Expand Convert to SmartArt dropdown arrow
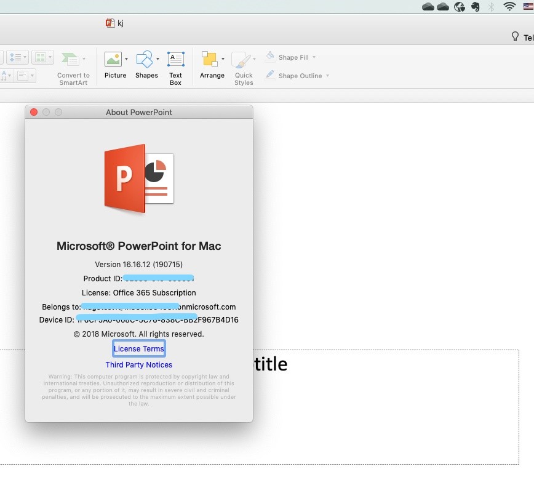The width and height of the screenshot is (534, 501). point(84,59)
